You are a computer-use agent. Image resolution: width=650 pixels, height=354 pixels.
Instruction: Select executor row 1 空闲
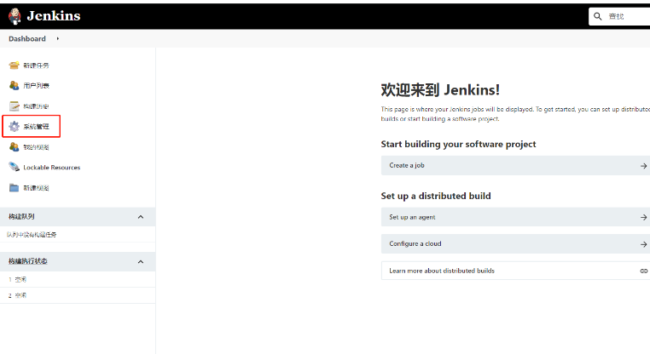[78, 280]
